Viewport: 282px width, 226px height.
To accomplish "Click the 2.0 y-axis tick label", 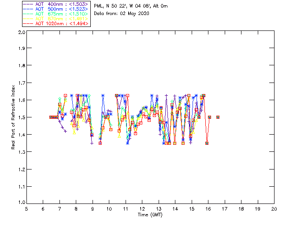I will pyautogui.click(x=21, y=33).
